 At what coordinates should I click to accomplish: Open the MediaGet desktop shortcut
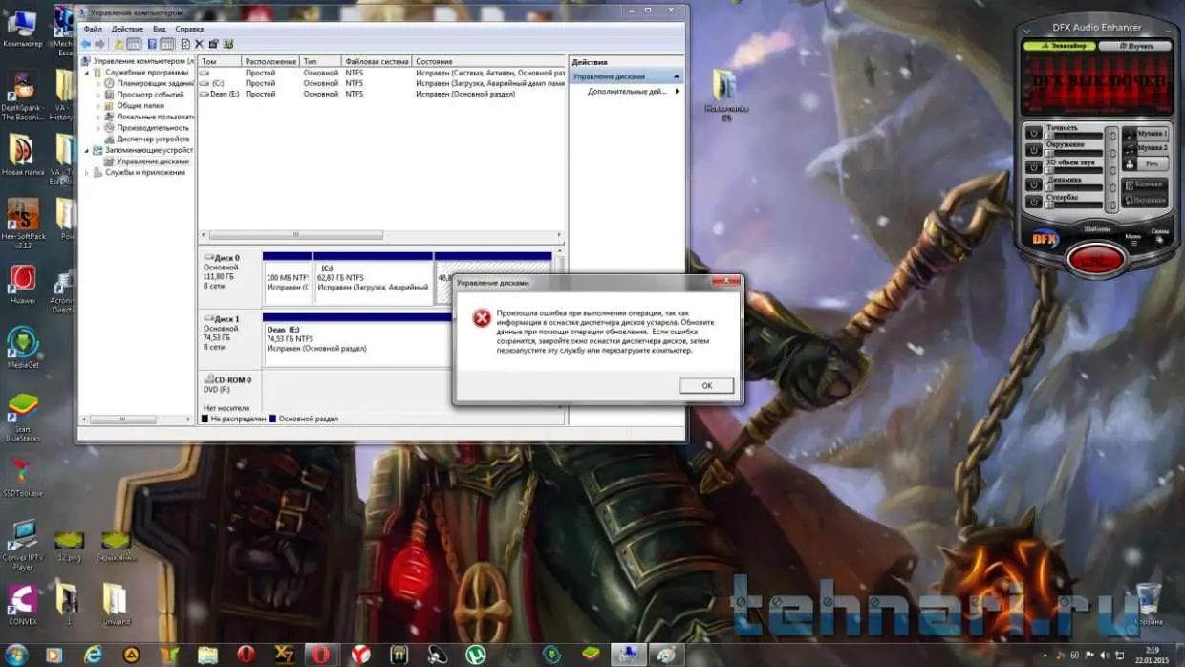(x=22, y=344)
